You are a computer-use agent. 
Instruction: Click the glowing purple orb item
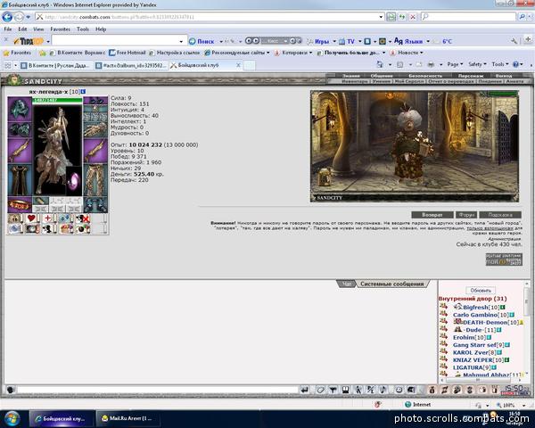click(74, 181)
